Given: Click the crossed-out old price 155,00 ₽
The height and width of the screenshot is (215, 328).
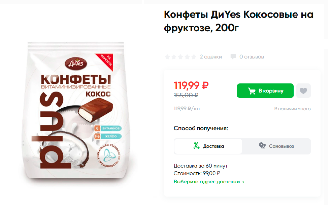Looking at the screenshot, I should pos(186,96).
